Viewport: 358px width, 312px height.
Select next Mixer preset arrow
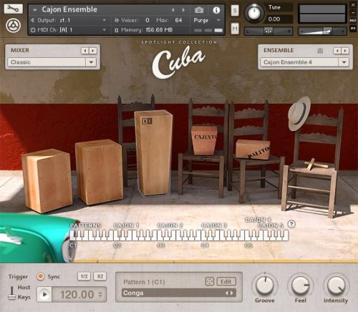point(93,51)
